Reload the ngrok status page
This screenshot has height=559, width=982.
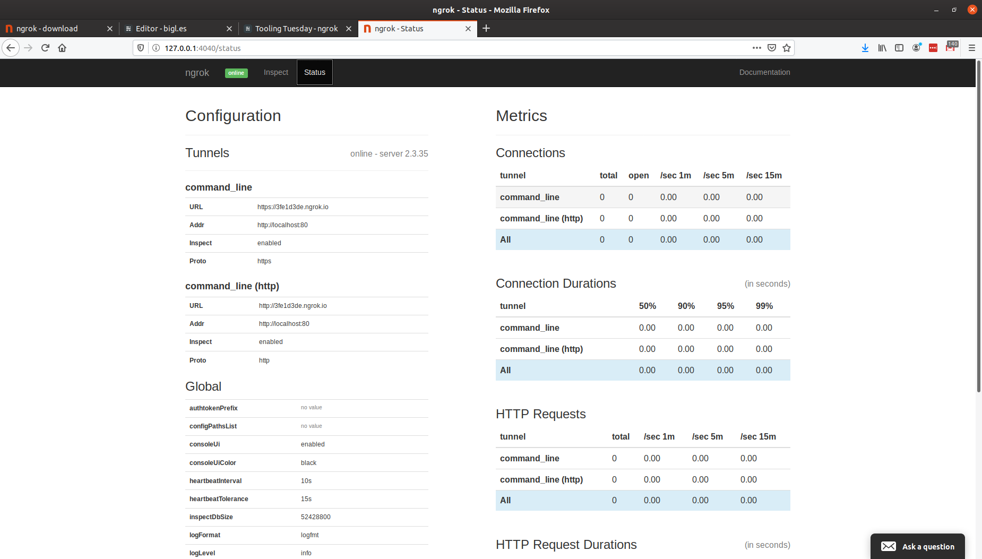pos(45,48)
